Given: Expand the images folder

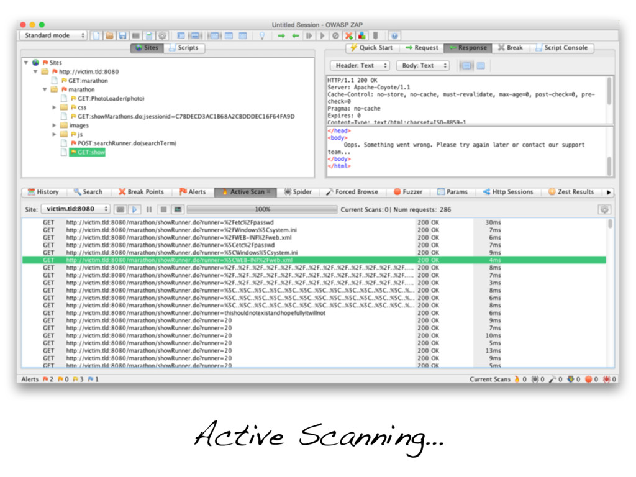Looking at the screenshot, I should (x=54, y=125).
